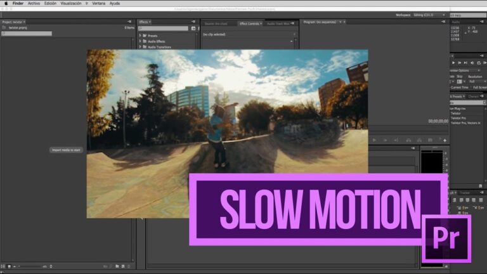Viewport: 487px width, 274px height.
Task: Open the Preview Options dropdown
Action: click(x=465, y=70)
